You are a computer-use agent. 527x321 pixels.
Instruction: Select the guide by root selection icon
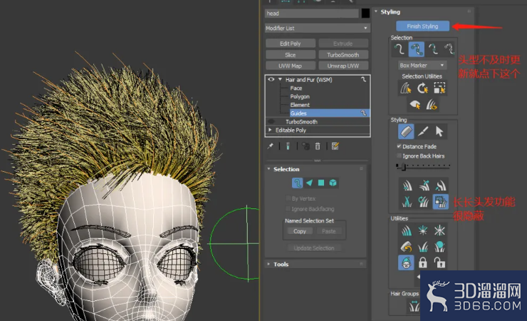pos(449,49)
